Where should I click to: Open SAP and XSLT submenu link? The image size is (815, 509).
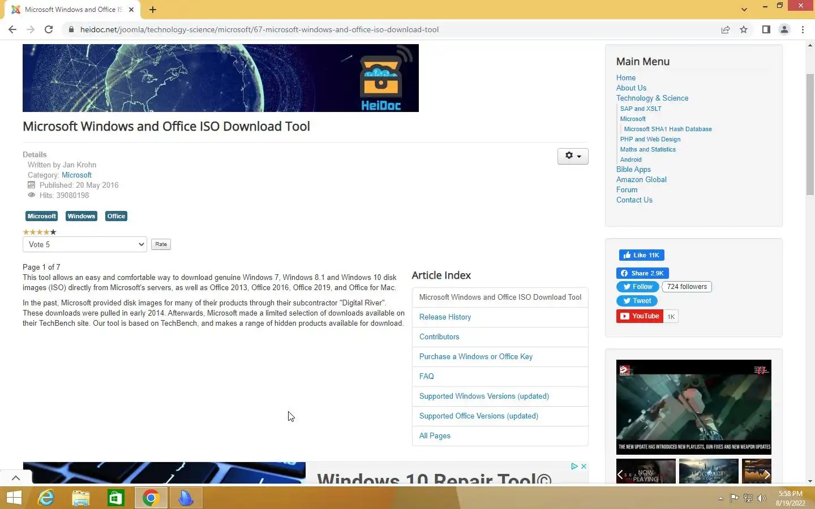click(x=641, y=109)
